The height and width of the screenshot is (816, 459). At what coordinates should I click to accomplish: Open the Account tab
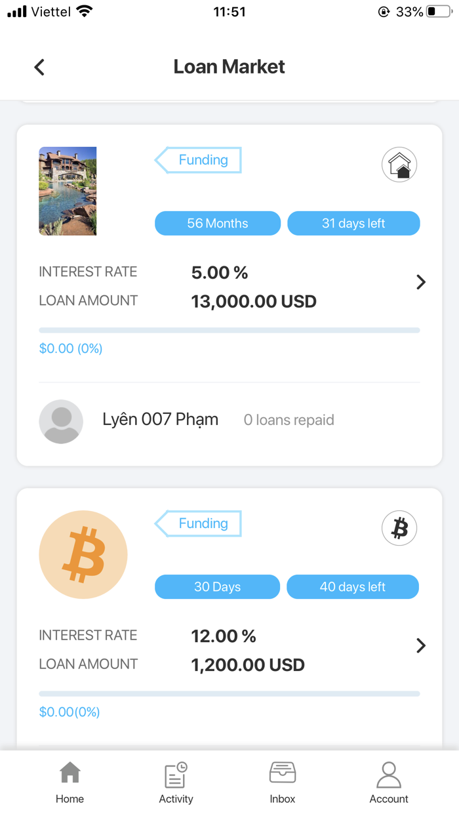point(388,782)
